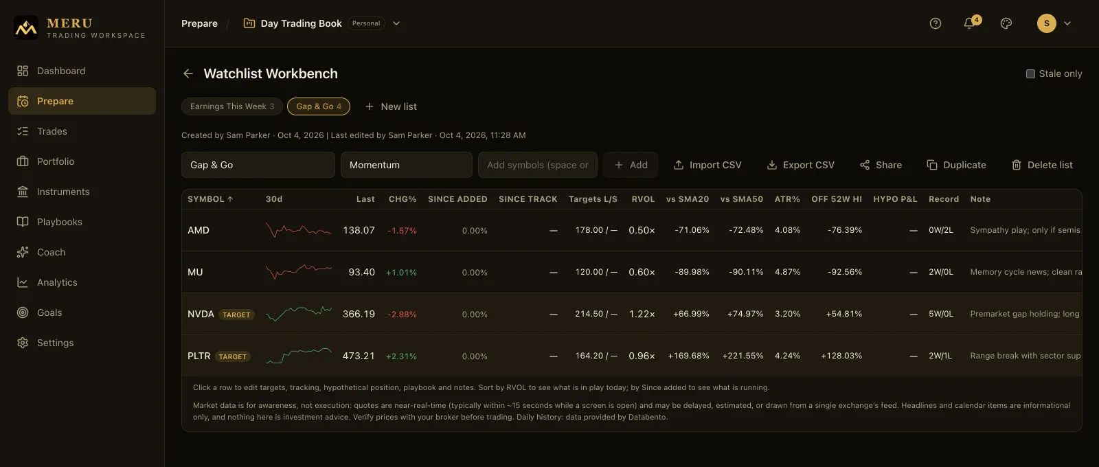Sort by vs SMA20 column
1099x467 pixels.
coord(688,199)
